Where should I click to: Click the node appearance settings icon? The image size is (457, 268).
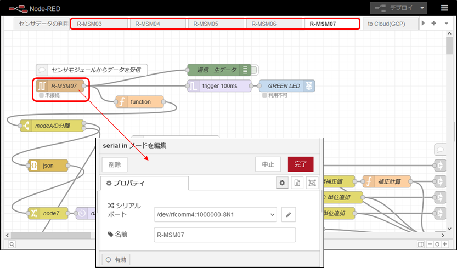pos(312,183)
